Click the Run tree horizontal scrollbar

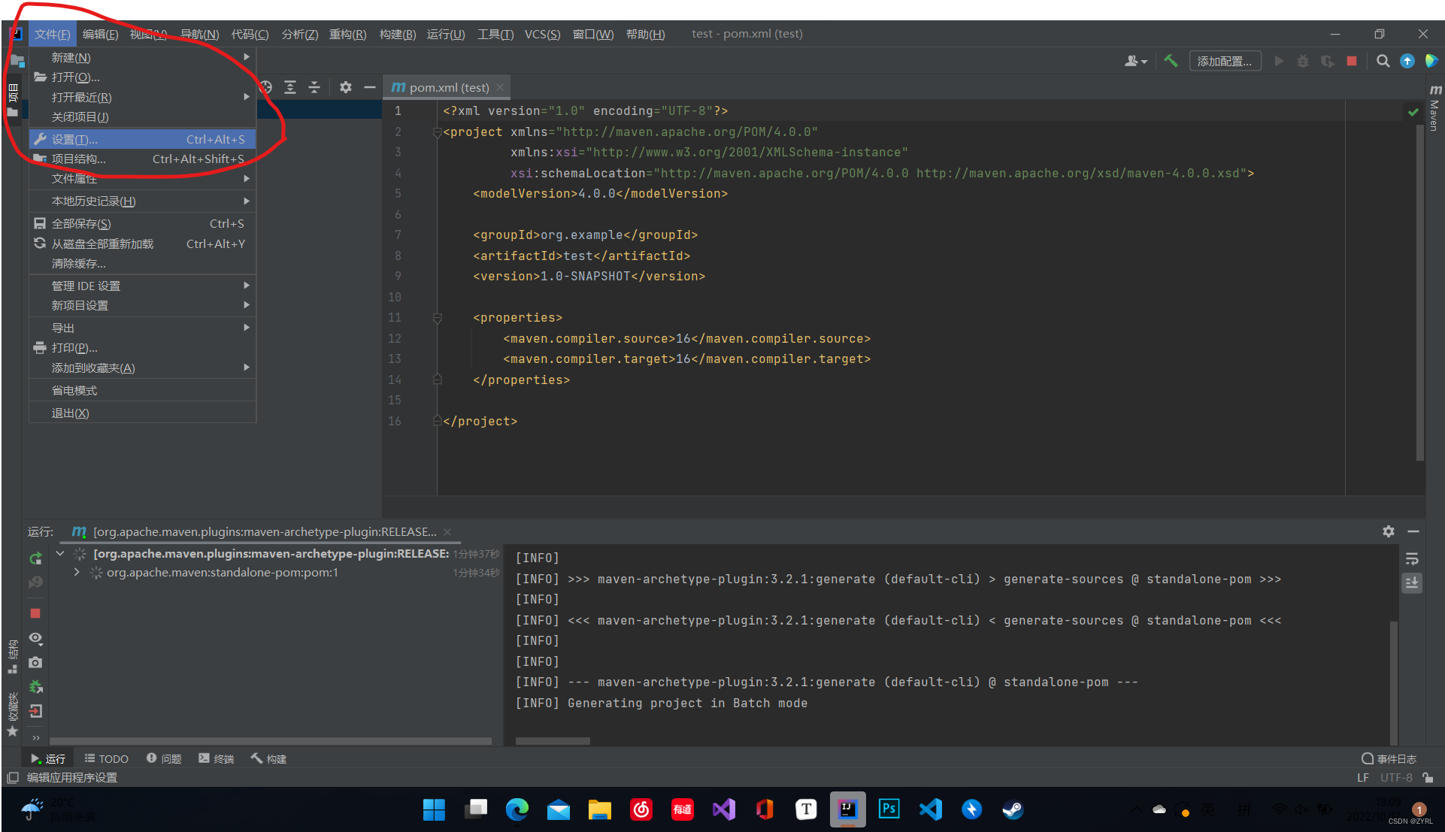pyautogui.click(x=271, y=740)
